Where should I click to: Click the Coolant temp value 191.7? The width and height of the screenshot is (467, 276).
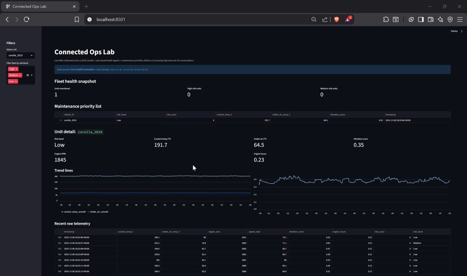coord(161,145)
